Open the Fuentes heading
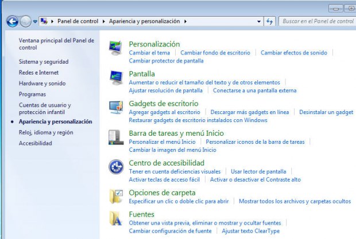Screen dimensions: 356x239 tap(141, 214)
